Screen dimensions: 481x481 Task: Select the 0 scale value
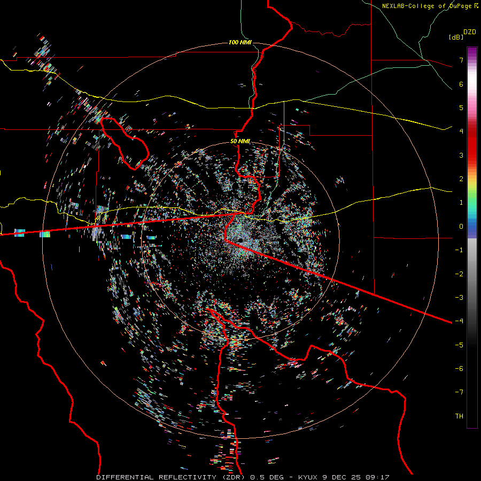click(461, 227)
